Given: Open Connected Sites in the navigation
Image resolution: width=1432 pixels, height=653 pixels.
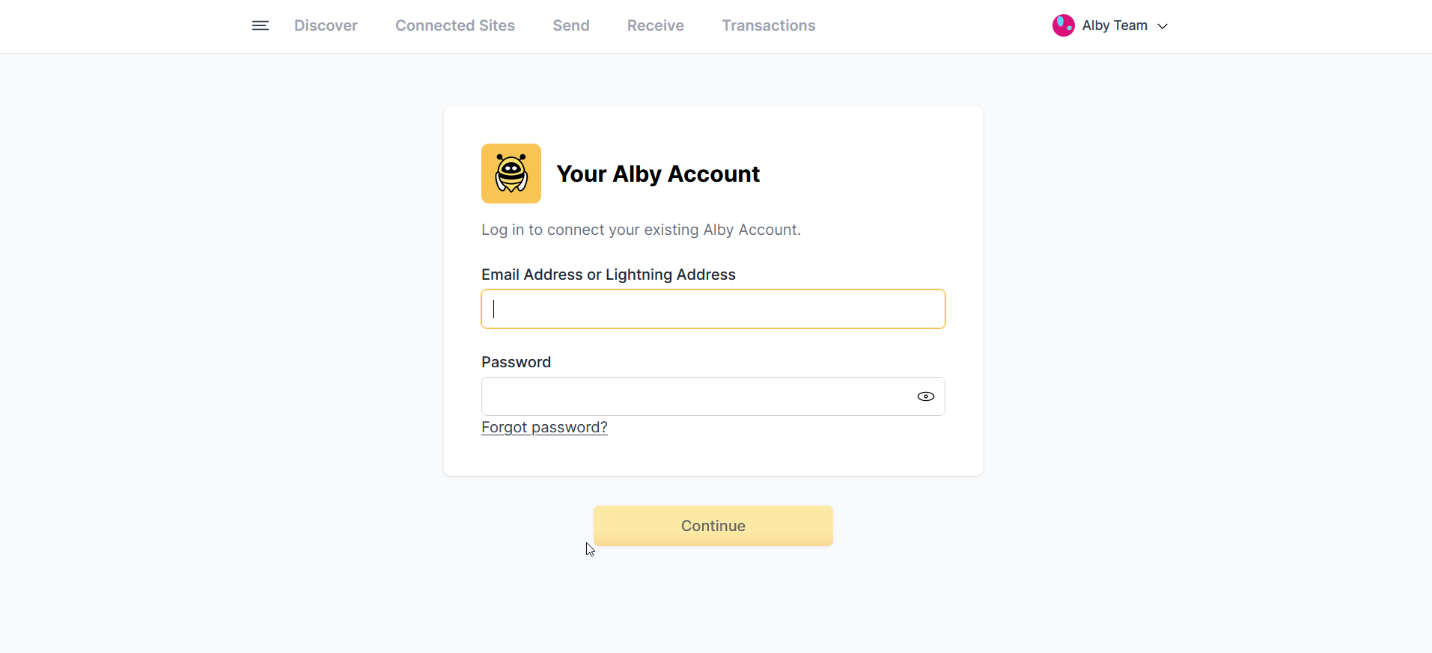Looking at the screenshot, I should pyautogui.click(x=455, y=25).
